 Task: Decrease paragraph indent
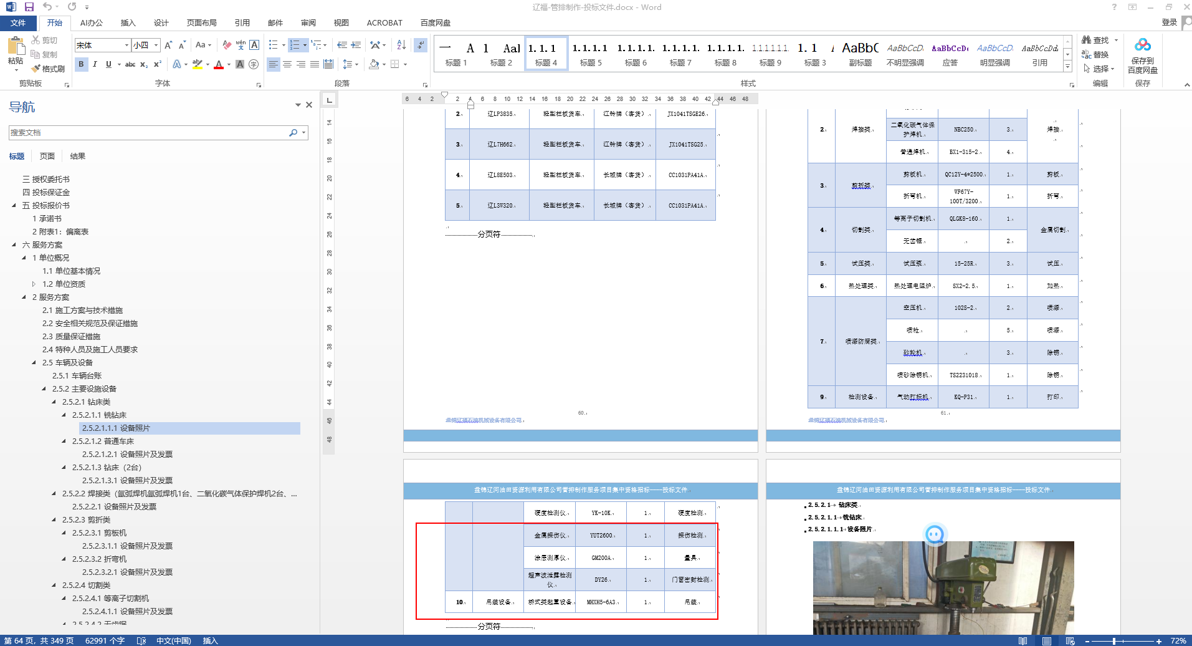point(342,45)
